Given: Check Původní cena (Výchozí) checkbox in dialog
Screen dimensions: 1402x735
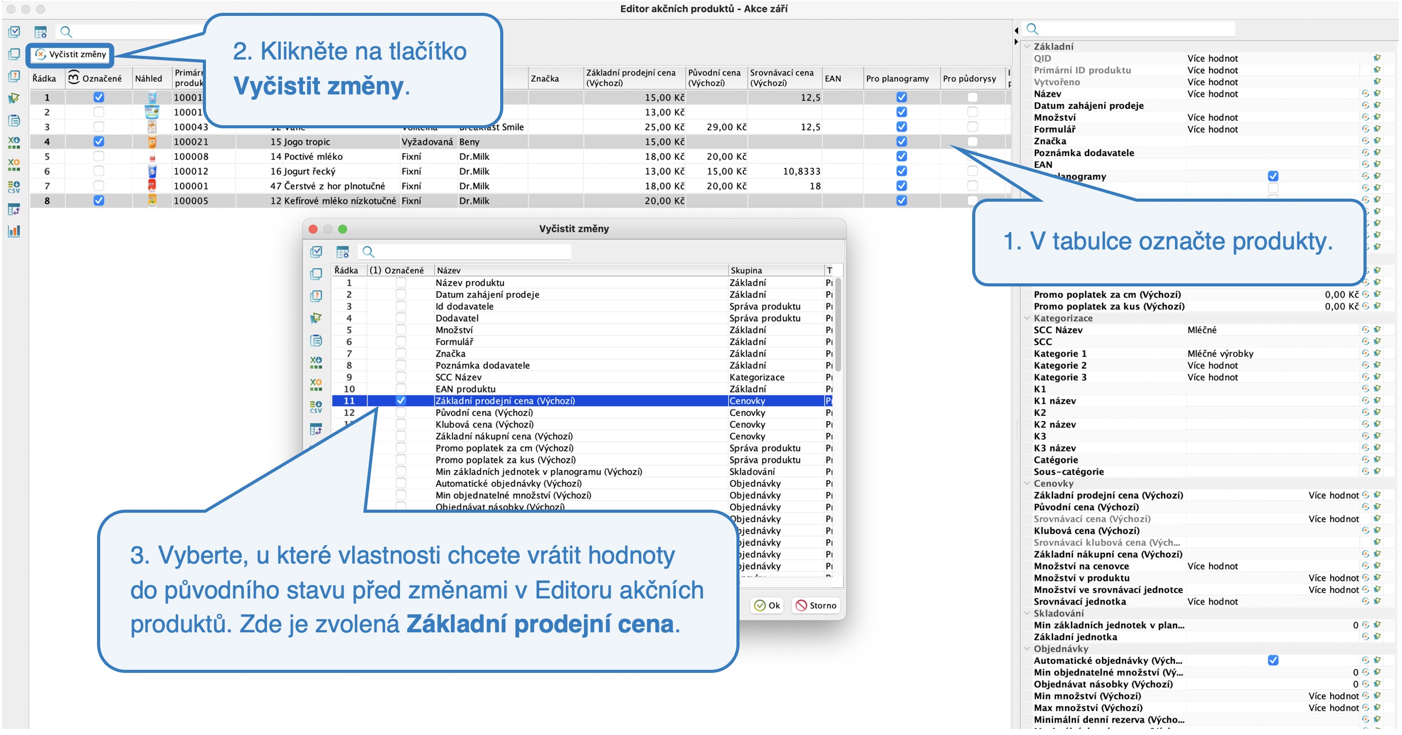Looking at the screenshot, I should pyautogui.click(x=401, y=412).
